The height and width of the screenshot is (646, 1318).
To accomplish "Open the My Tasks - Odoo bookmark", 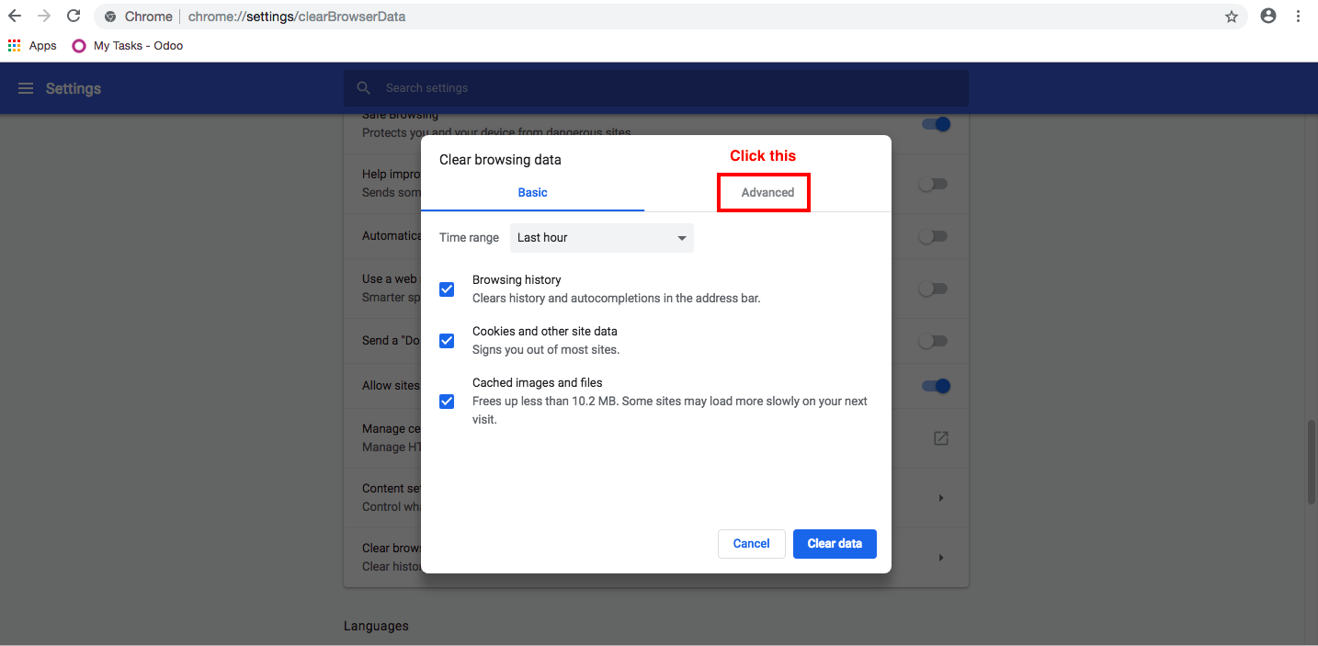I will click(x=128, y=45).
